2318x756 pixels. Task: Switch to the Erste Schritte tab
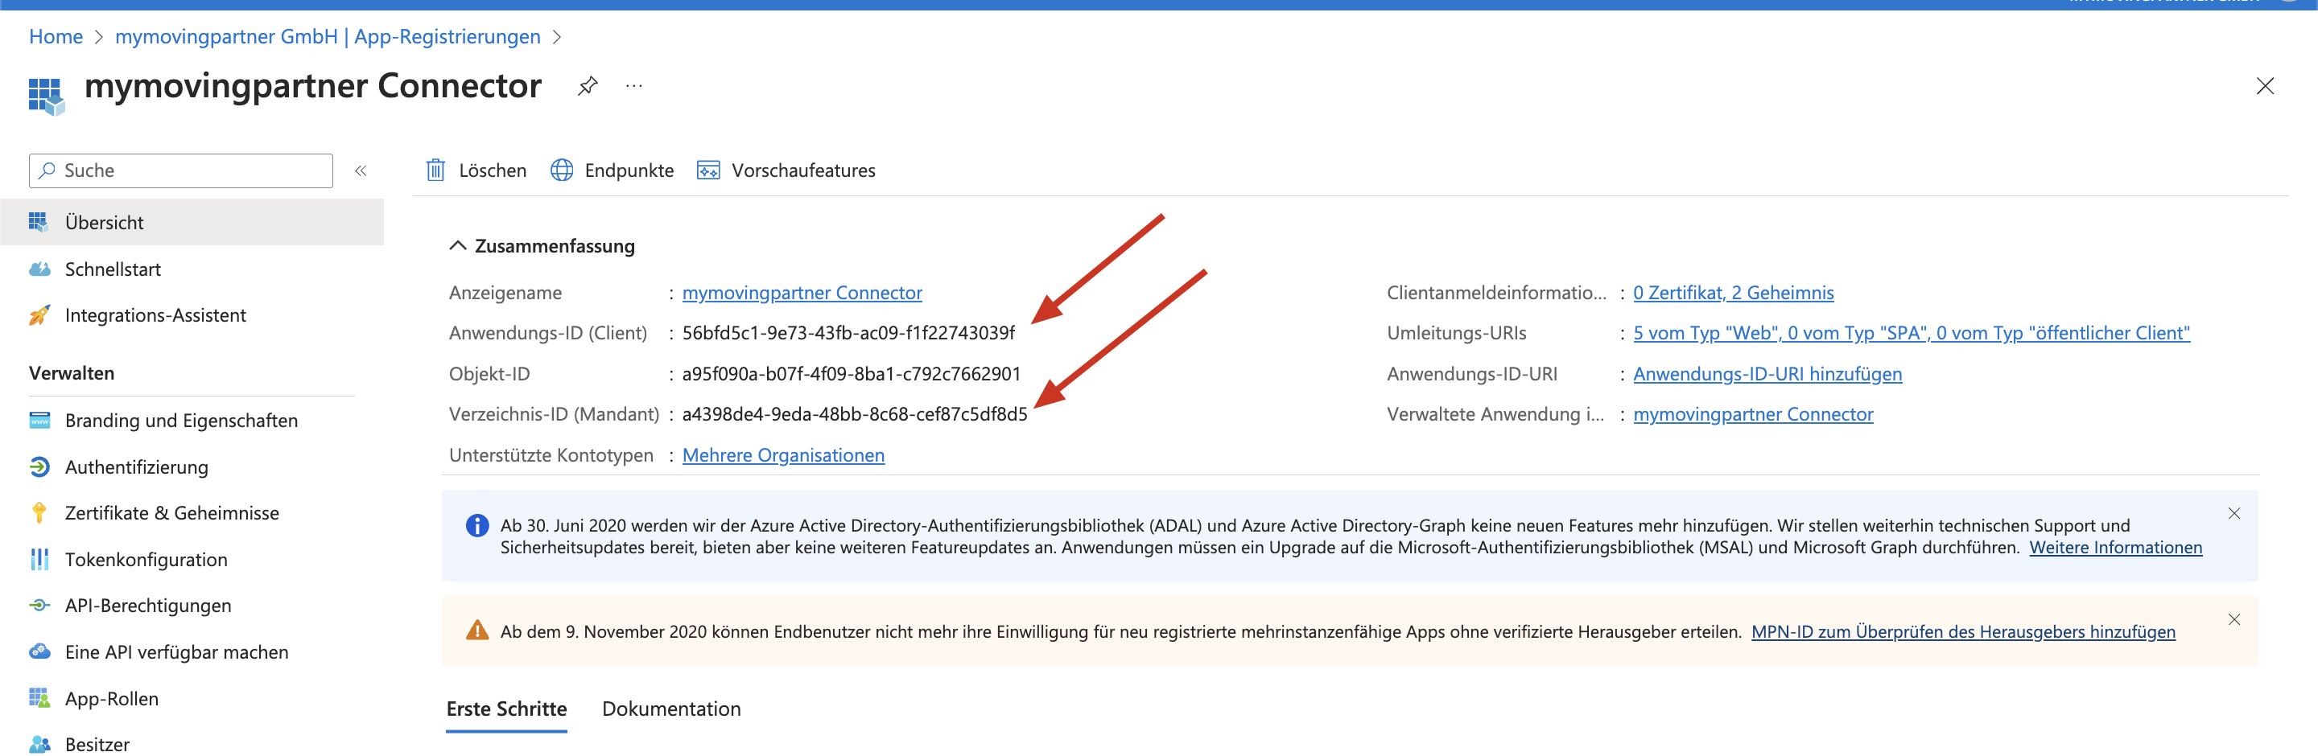(x=506, y=709)
